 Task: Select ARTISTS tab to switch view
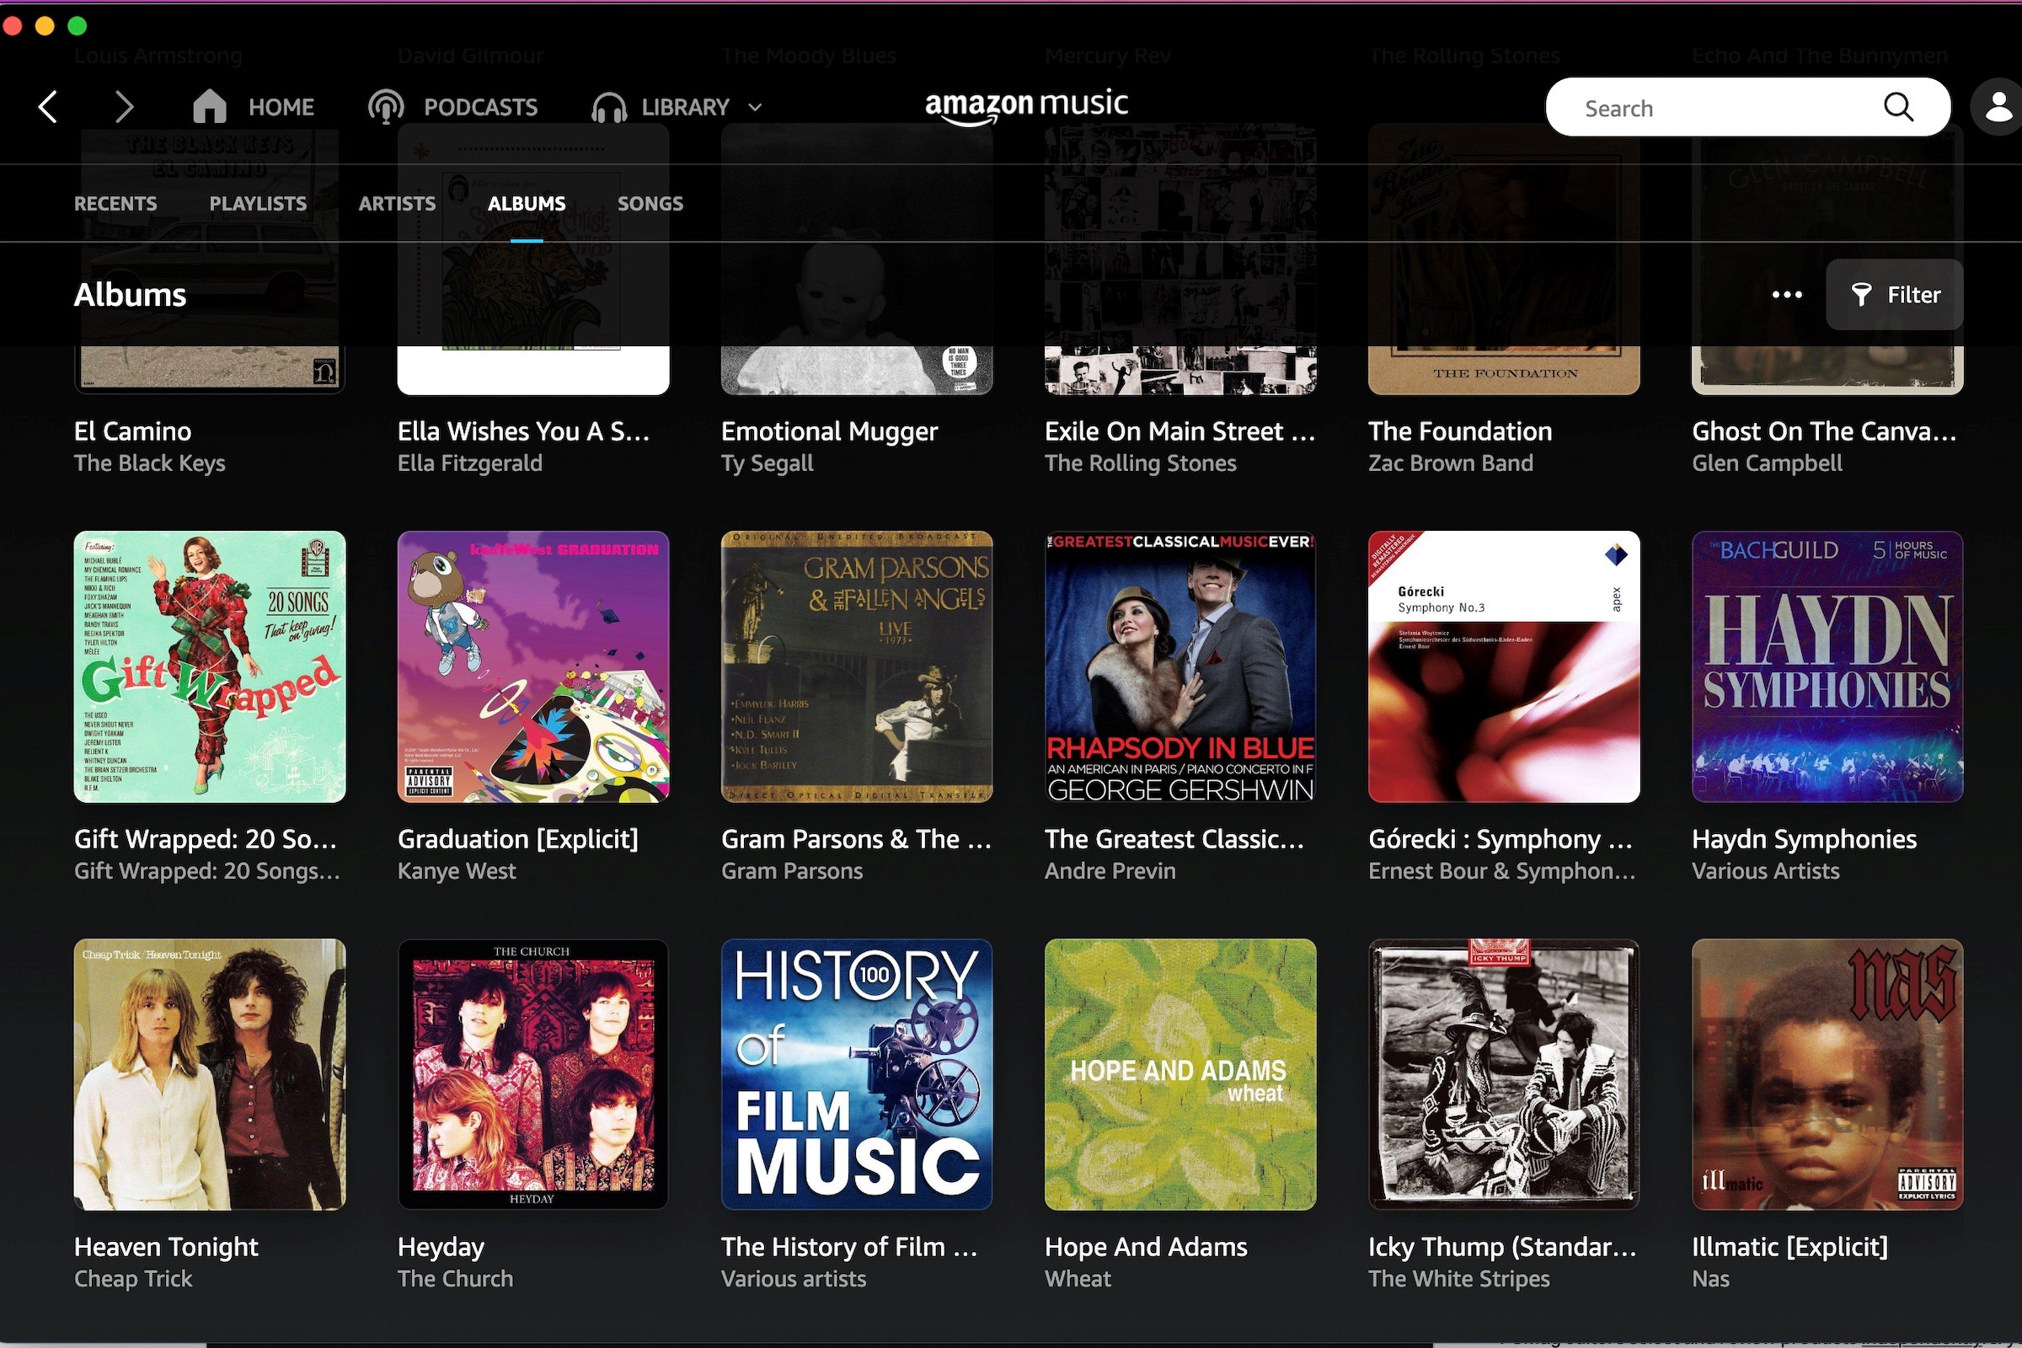coord(396,203)
